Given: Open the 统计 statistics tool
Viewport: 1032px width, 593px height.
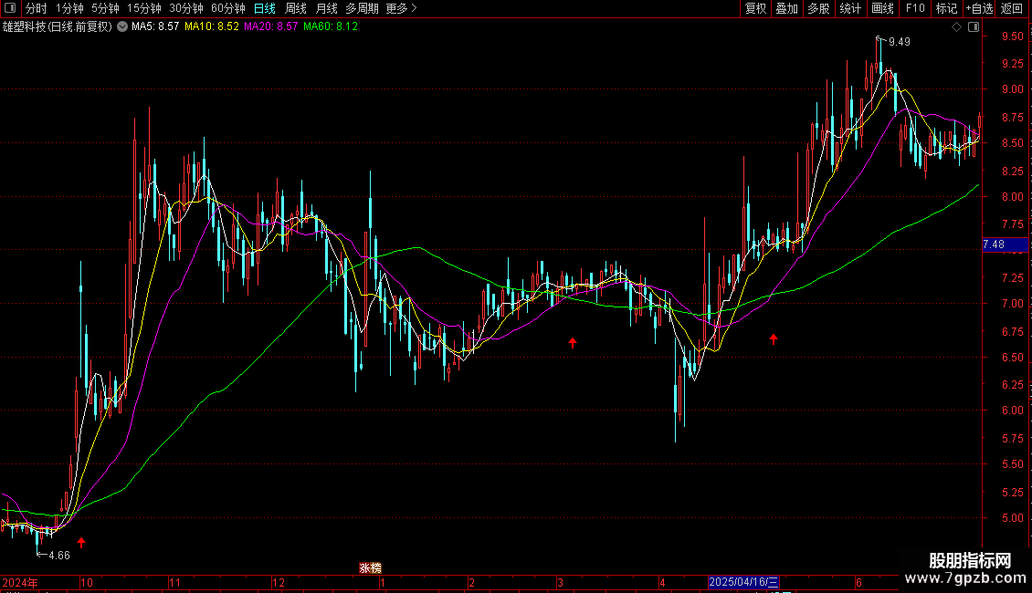Looking at the screenshot, I should point(850,8).
